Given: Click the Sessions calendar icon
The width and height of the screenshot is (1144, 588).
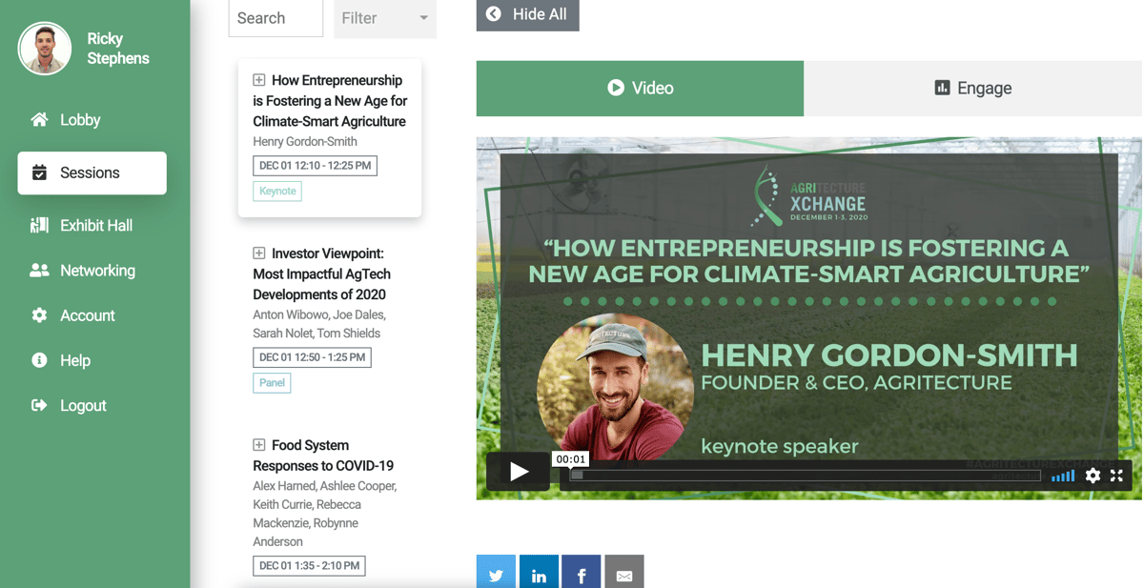Looking at the screenshot, I should pyautogui.click(x=39, y=172).
